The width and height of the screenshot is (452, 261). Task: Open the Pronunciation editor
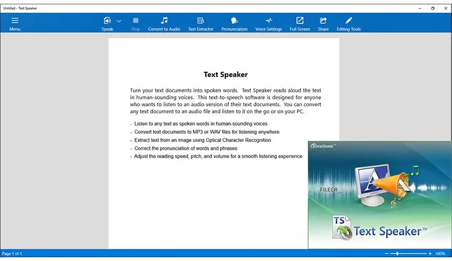[x=234, y=24]
